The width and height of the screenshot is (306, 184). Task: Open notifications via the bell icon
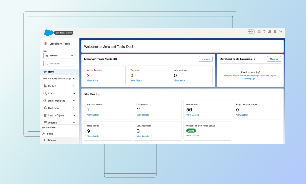[x=270, y=32]
